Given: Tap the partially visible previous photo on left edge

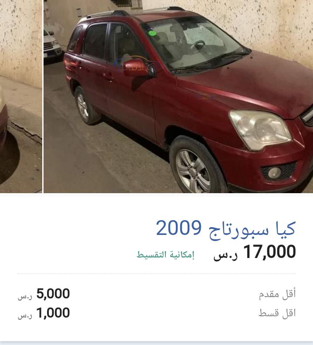Looking at the screenshot, I should (x=21, y=97).
